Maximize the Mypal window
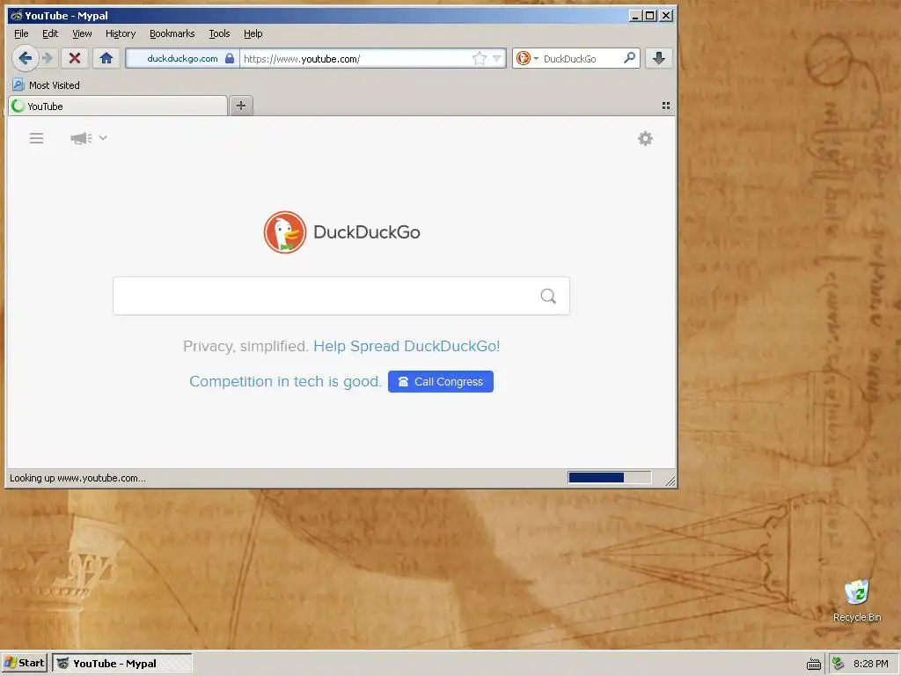Viewport: 901px width, 676px height. 650,16
